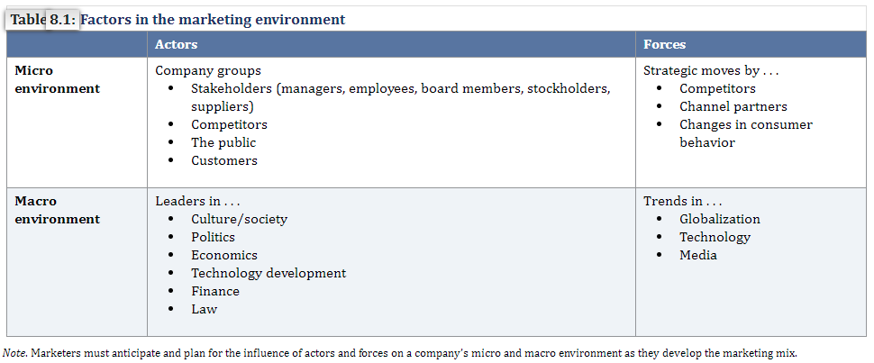Click the "Stakeholders" bullet item
874x363 pixels.
[401, 97]
